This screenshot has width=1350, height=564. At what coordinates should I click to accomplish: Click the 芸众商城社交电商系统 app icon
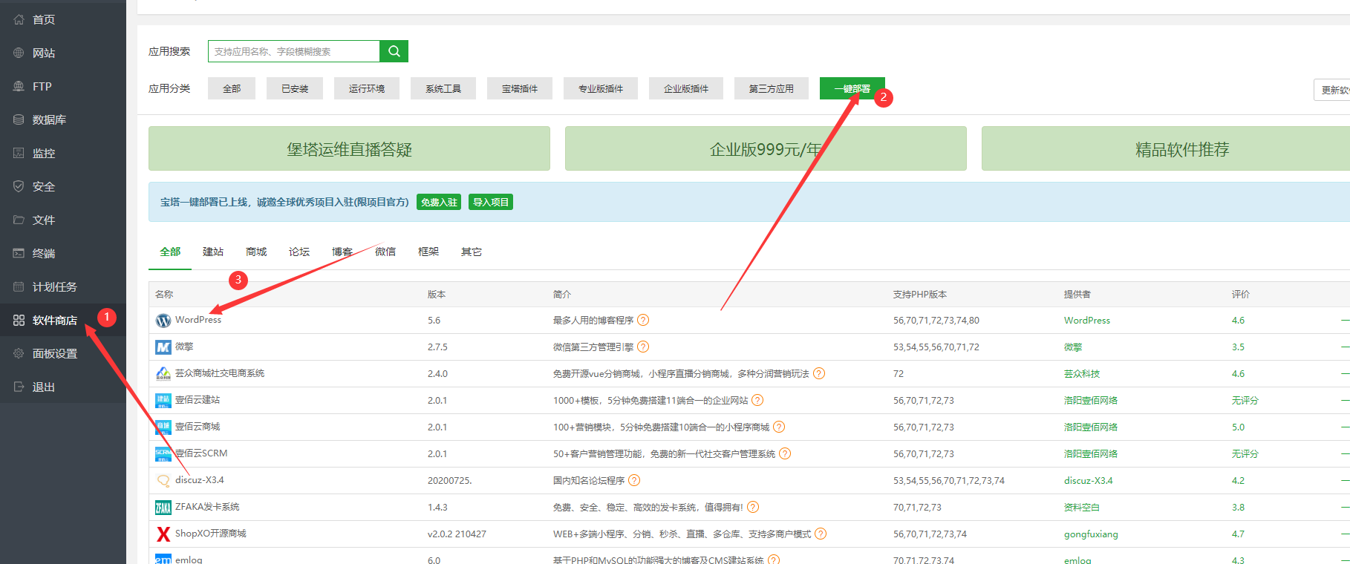[163, 373]
